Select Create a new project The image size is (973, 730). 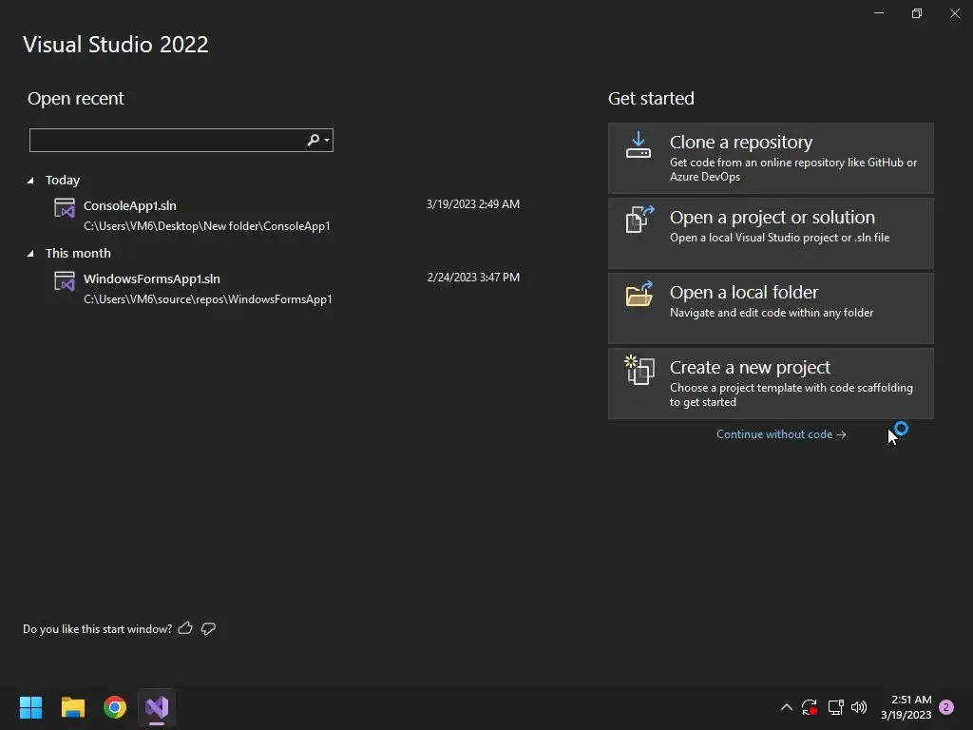[771, 384]
